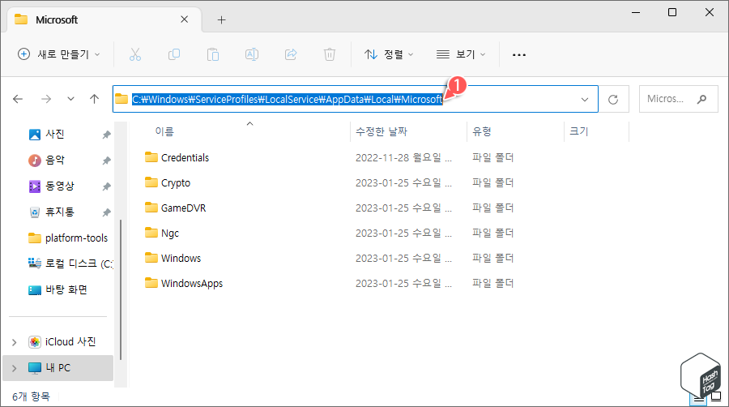Click the pin next to 휴지통

click(106, 212)
